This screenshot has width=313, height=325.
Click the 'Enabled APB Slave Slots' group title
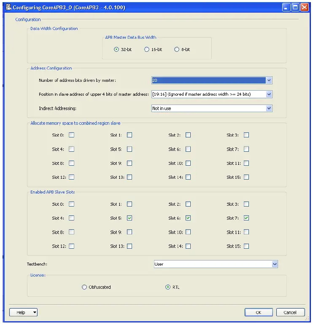pos(52,192)
